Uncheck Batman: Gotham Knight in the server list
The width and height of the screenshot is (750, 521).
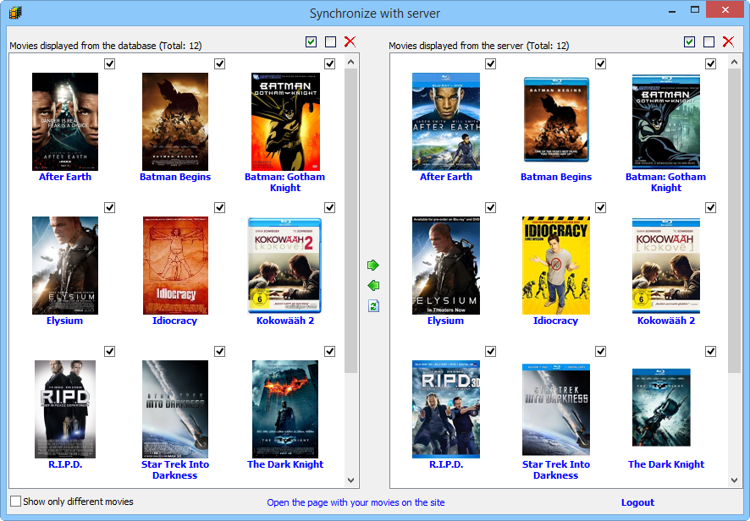710,63
